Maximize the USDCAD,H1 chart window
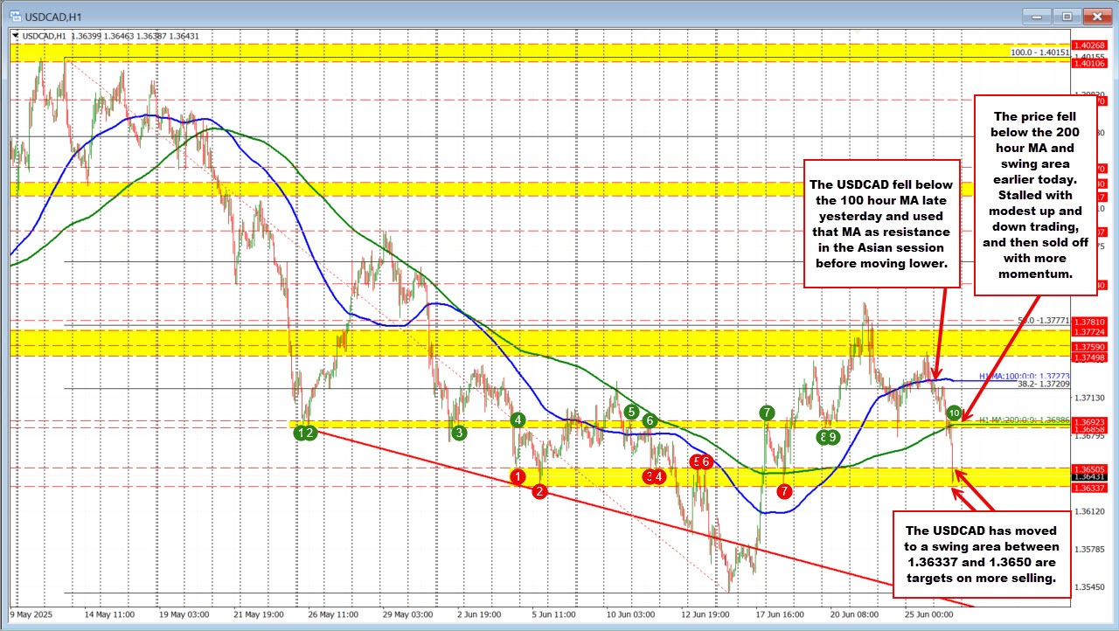 click(x=1067, y=15)
